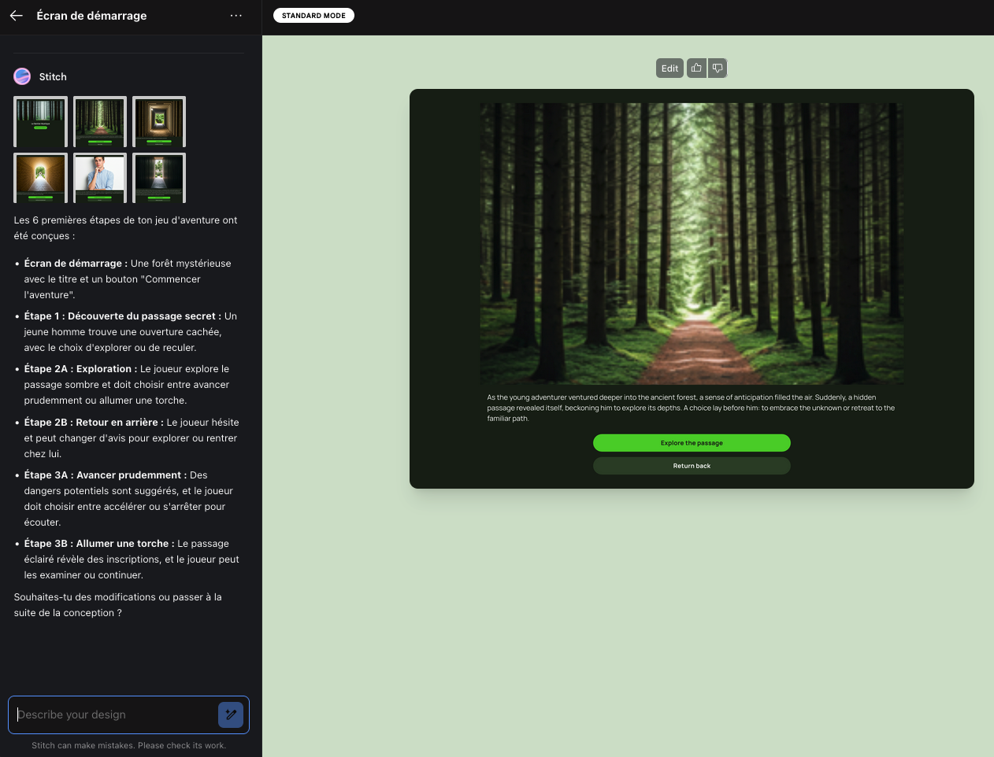Screen dimensions: 994x757
Task: Click the forest image in the design preview
Action: (692, 243)
